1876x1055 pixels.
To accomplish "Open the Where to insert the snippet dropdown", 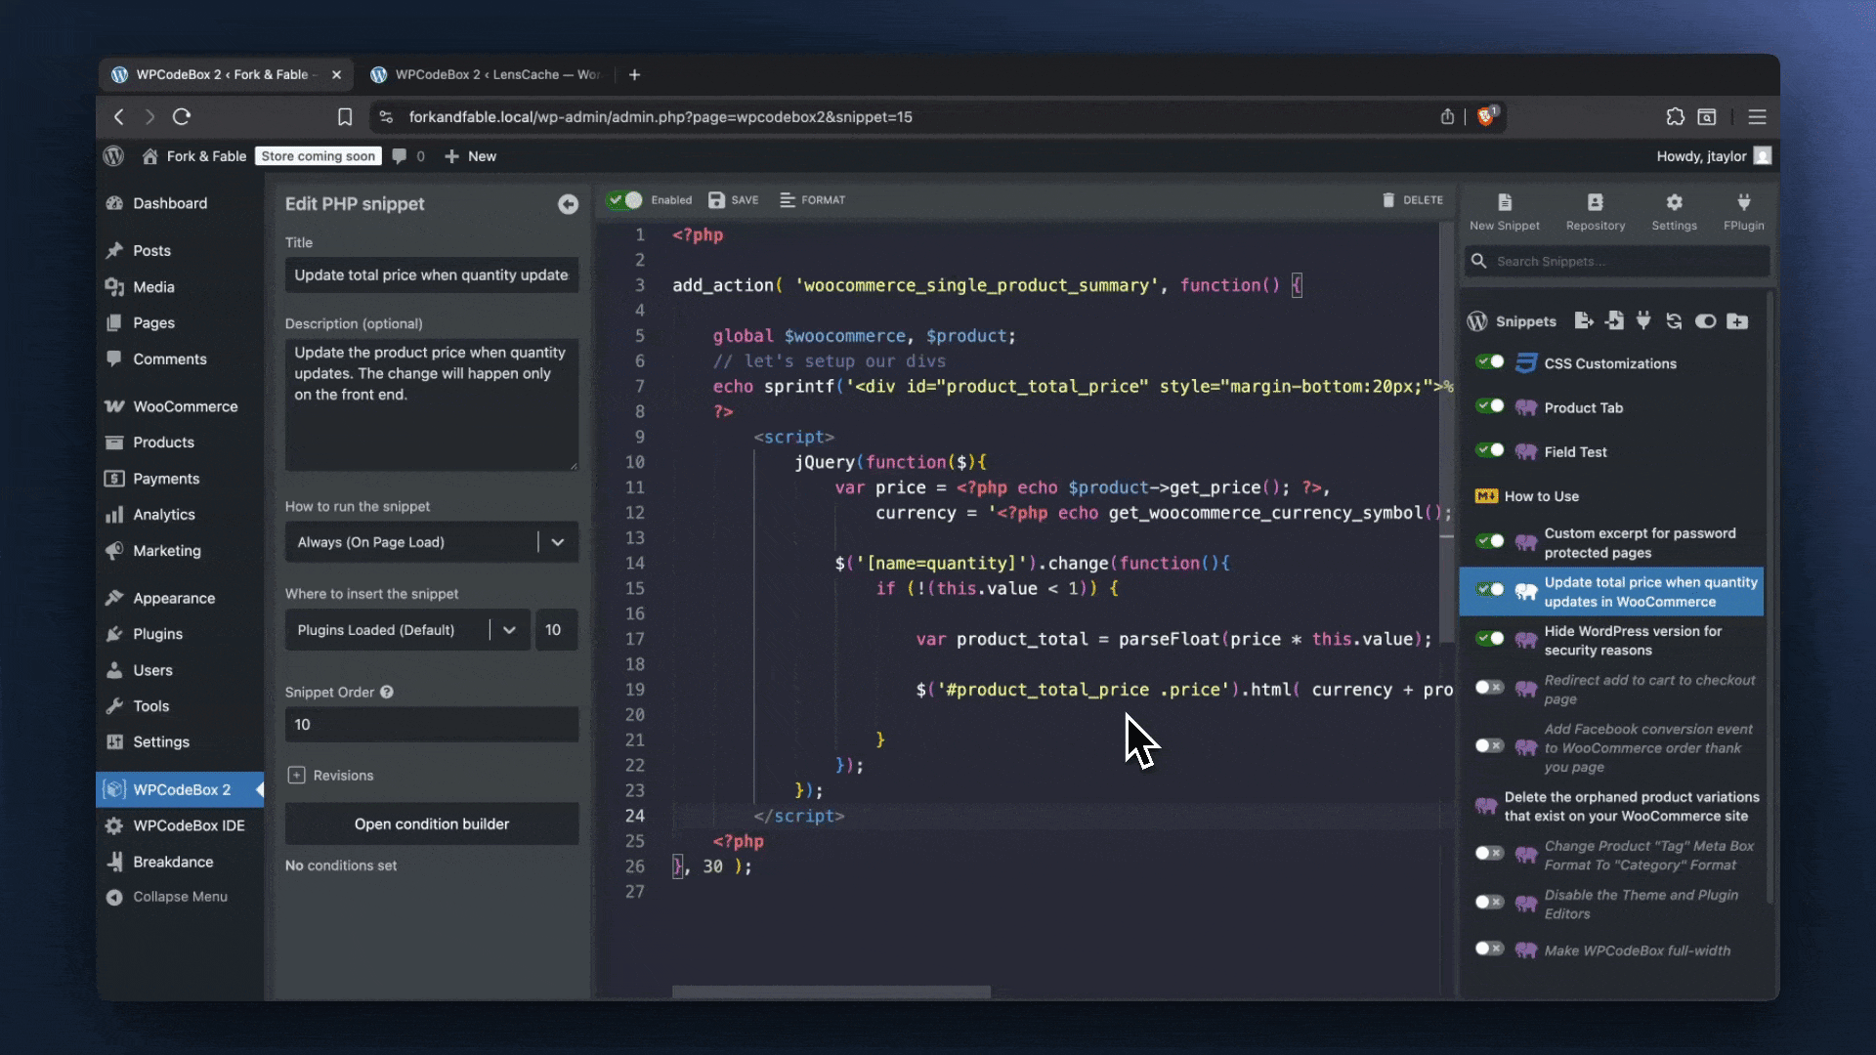I will click(x=407, y=630).
